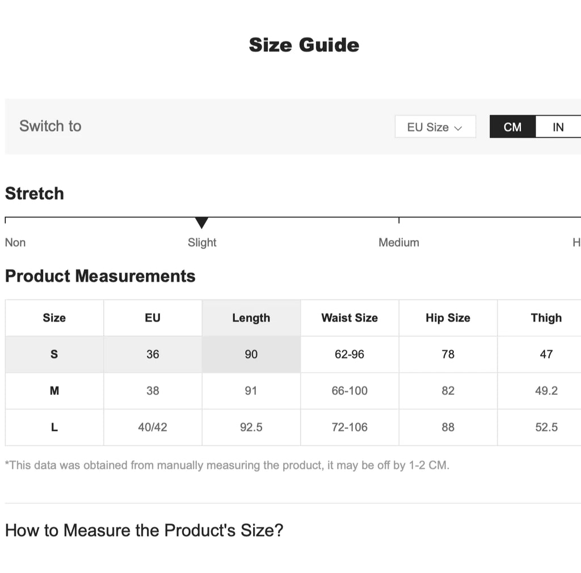This screenshot has width=581, height=573.
Task: Open How to Measure the Product's Size
Action: click(144, 530)
